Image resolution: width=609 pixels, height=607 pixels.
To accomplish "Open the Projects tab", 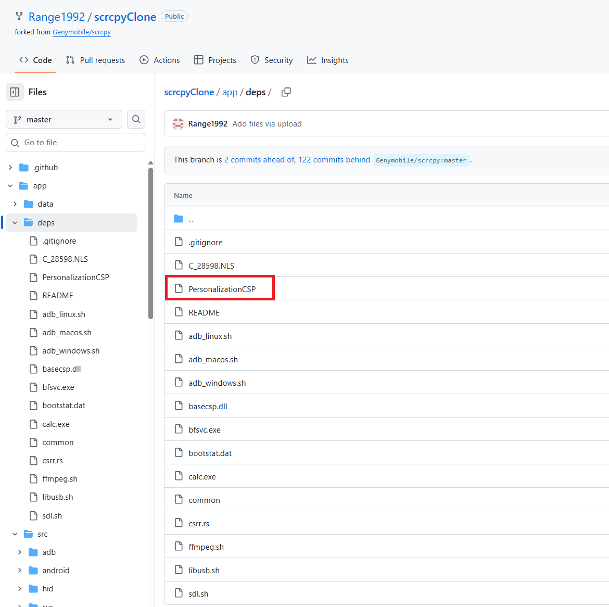I will (215, 60).
